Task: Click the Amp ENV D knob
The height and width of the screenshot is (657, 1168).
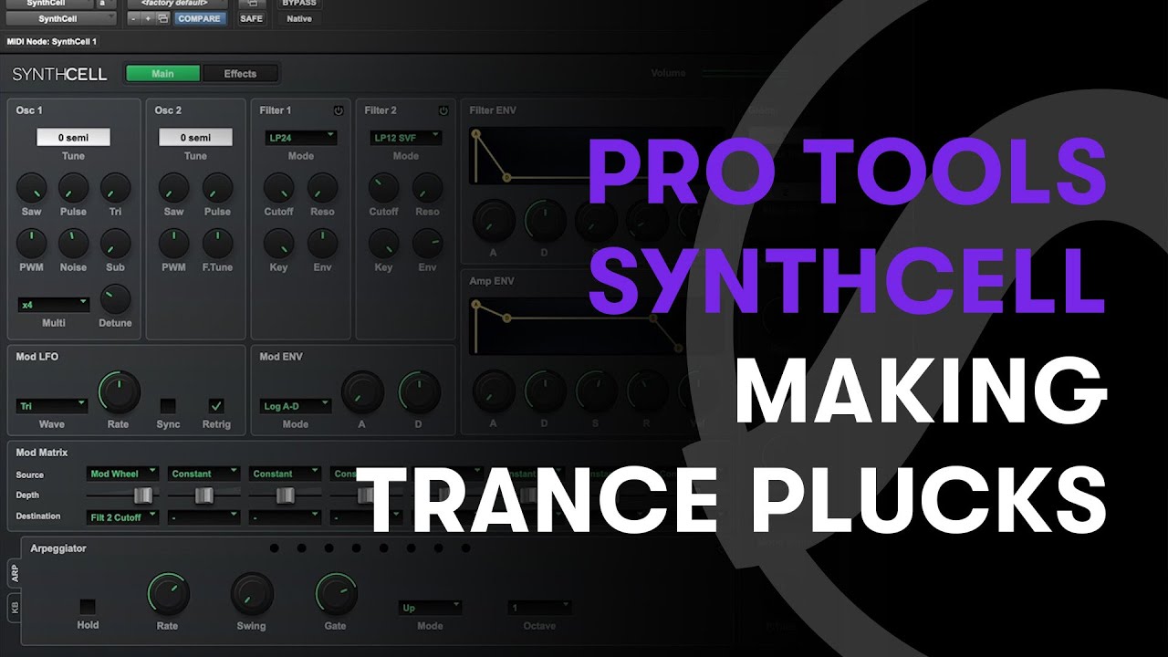Action: (x=545, y=391)
